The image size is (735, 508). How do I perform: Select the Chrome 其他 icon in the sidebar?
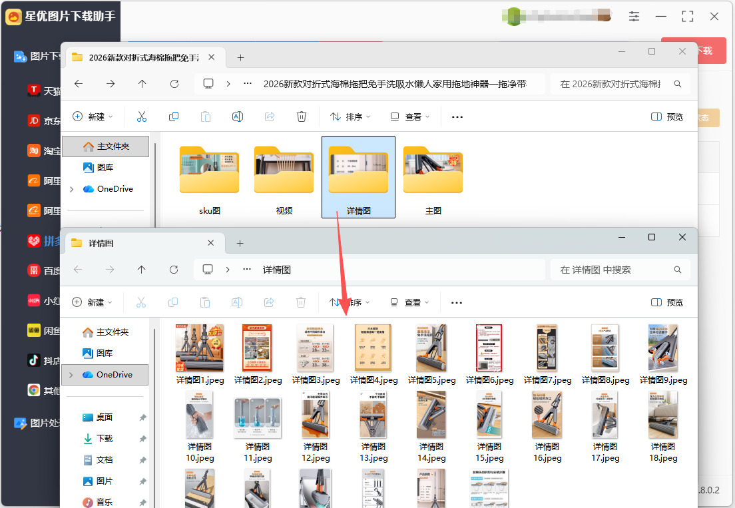(34, 390)
